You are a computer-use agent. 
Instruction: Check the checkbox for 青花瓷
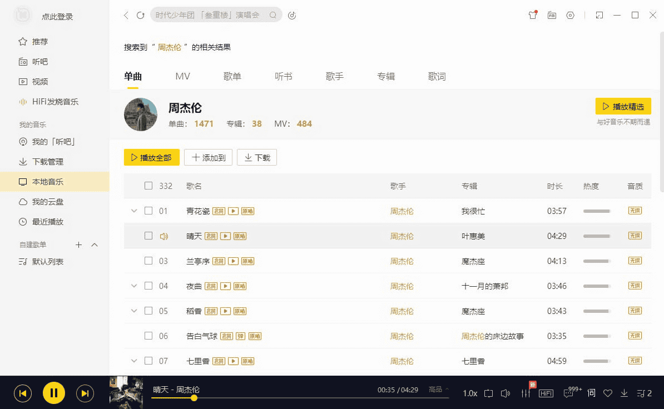148,211
